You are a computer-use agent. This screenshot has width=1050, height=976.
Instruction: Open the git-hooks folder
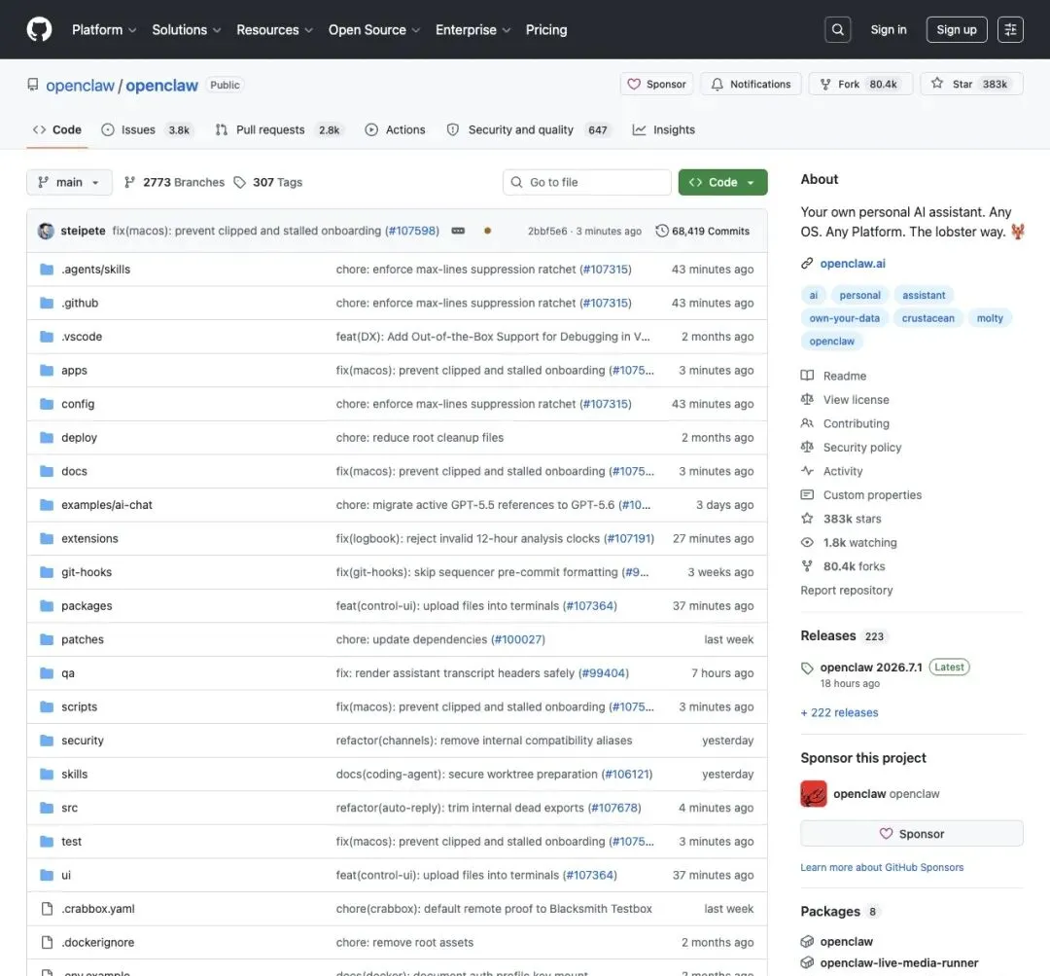(x=87, y=572)
